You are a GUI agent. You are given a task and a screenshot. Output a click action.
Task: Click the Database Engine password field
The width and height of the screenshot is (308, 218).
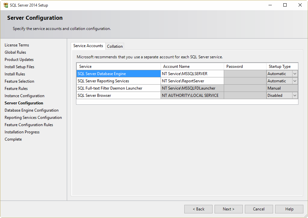point(245,74)
